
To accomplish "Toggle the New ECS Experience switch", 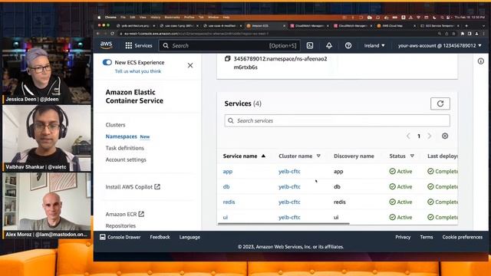I will pyautogui.click(x=107, y=62).
